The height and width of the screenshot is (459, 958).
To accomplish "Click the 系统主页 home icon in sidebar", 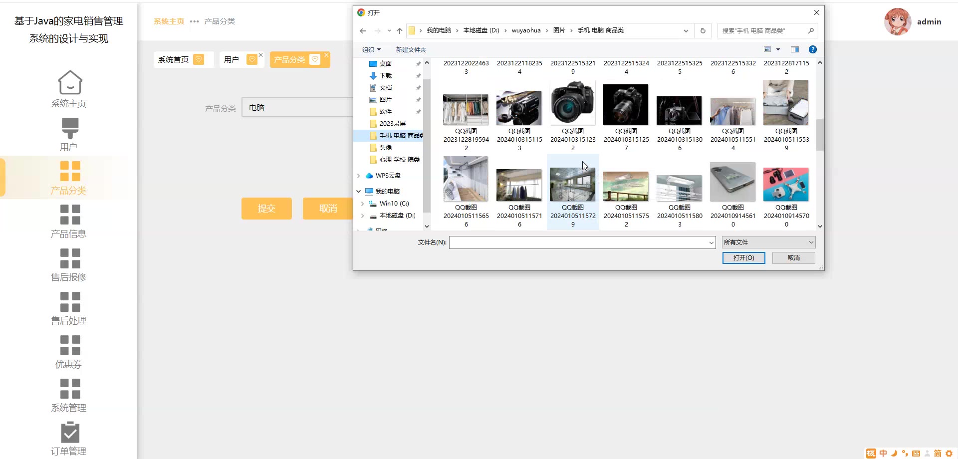I will coord(70,83).
